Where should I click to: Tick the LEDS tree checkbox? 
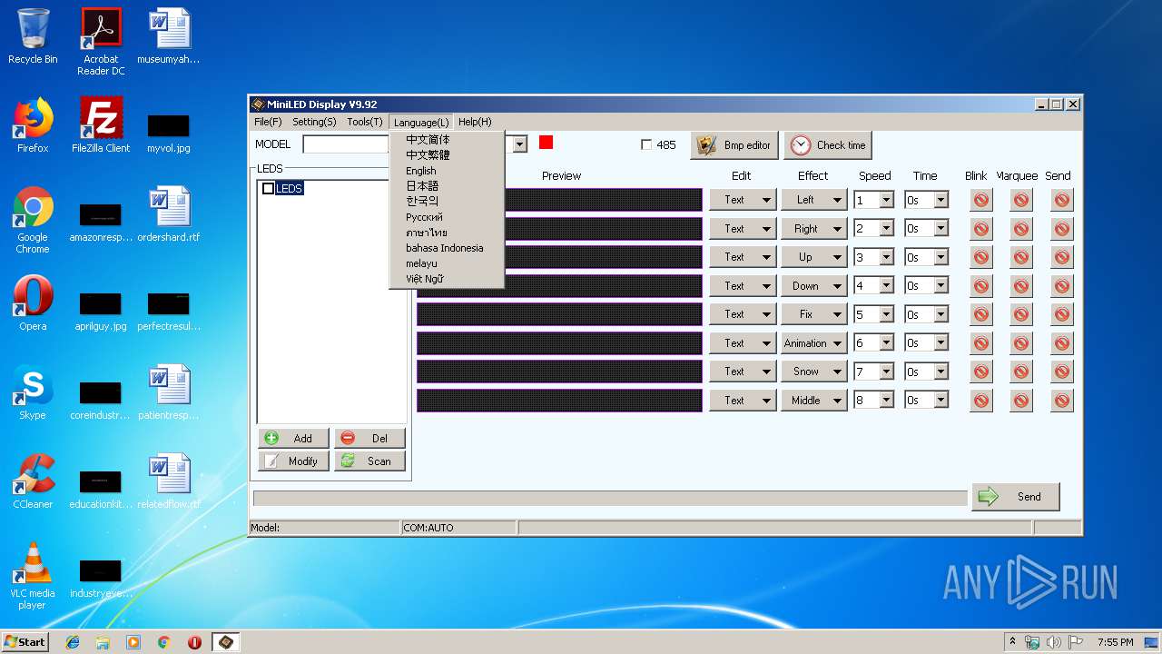(x=268, y=188)
